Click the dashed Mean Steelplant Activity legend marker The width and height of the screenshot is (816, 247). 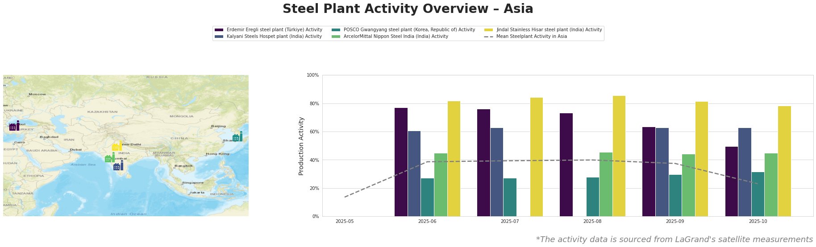click(x=488, y=37)
